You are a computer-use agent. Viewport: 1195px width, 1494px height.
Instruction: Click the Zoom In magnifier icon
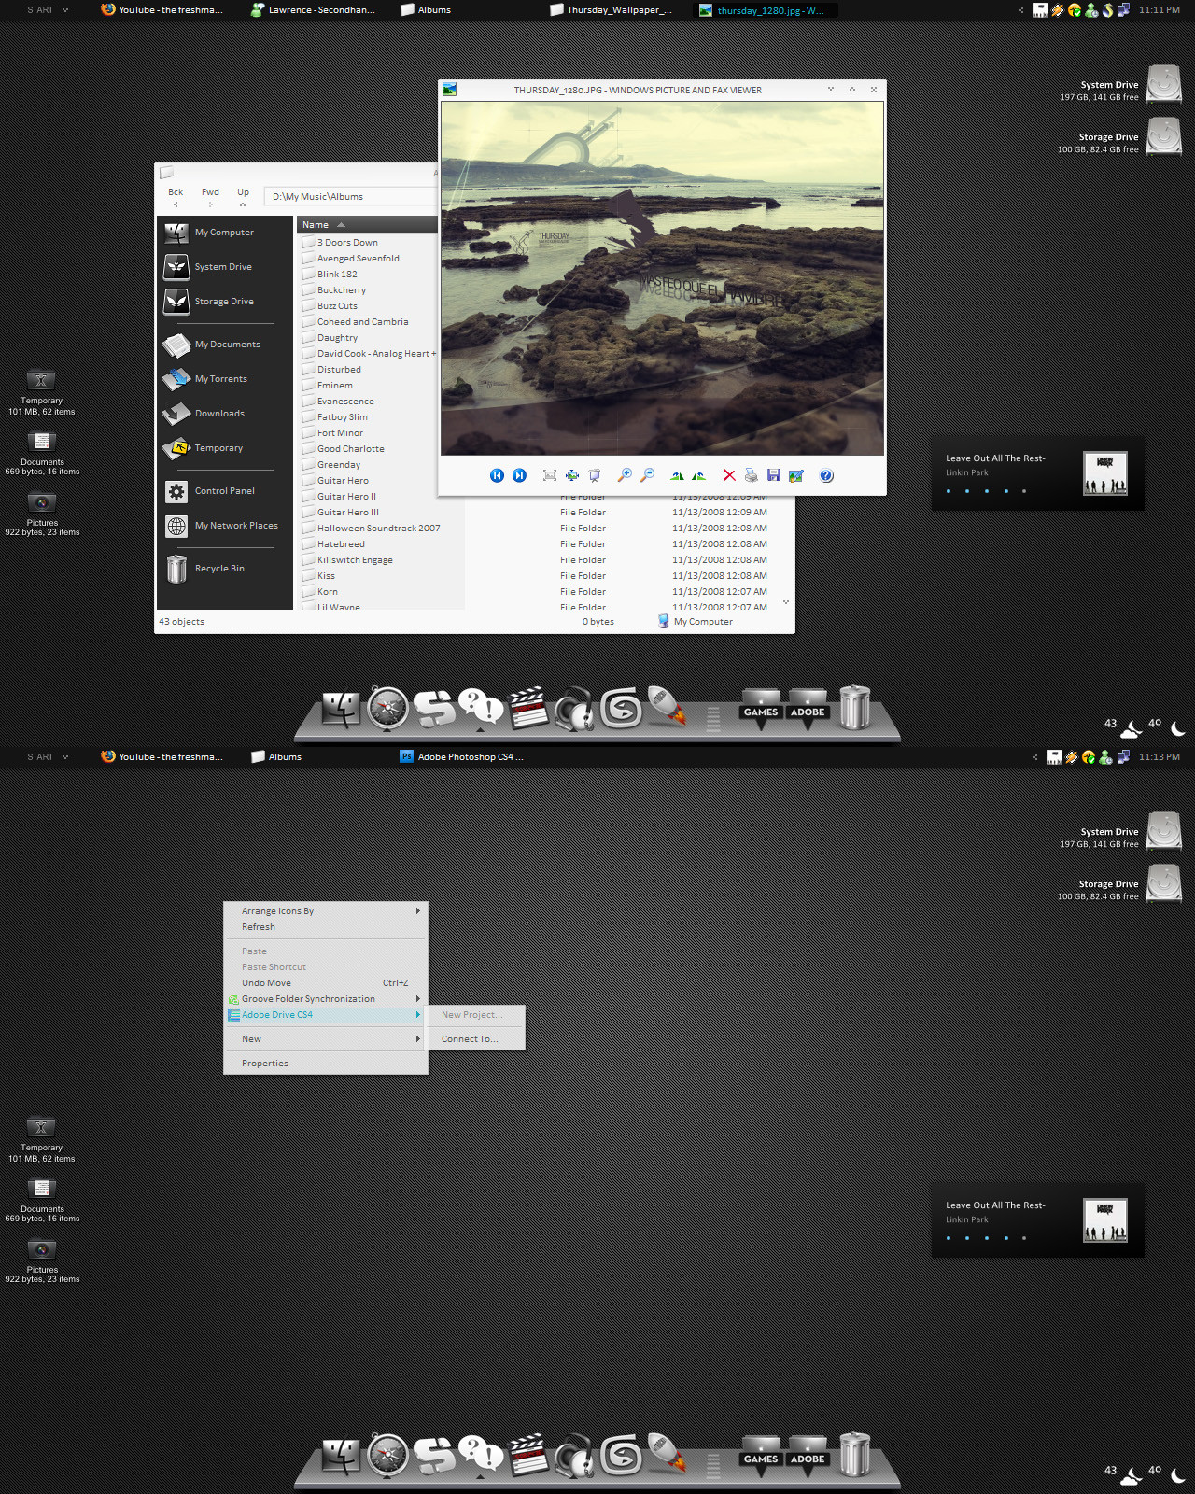point(625,475)
